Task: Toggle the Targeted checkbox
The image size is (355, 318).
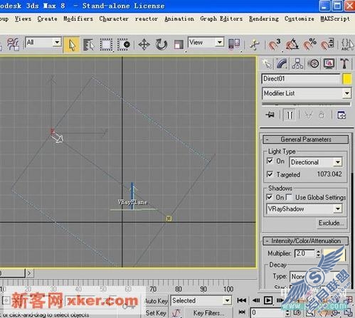Action: click(x=270, y=174)
